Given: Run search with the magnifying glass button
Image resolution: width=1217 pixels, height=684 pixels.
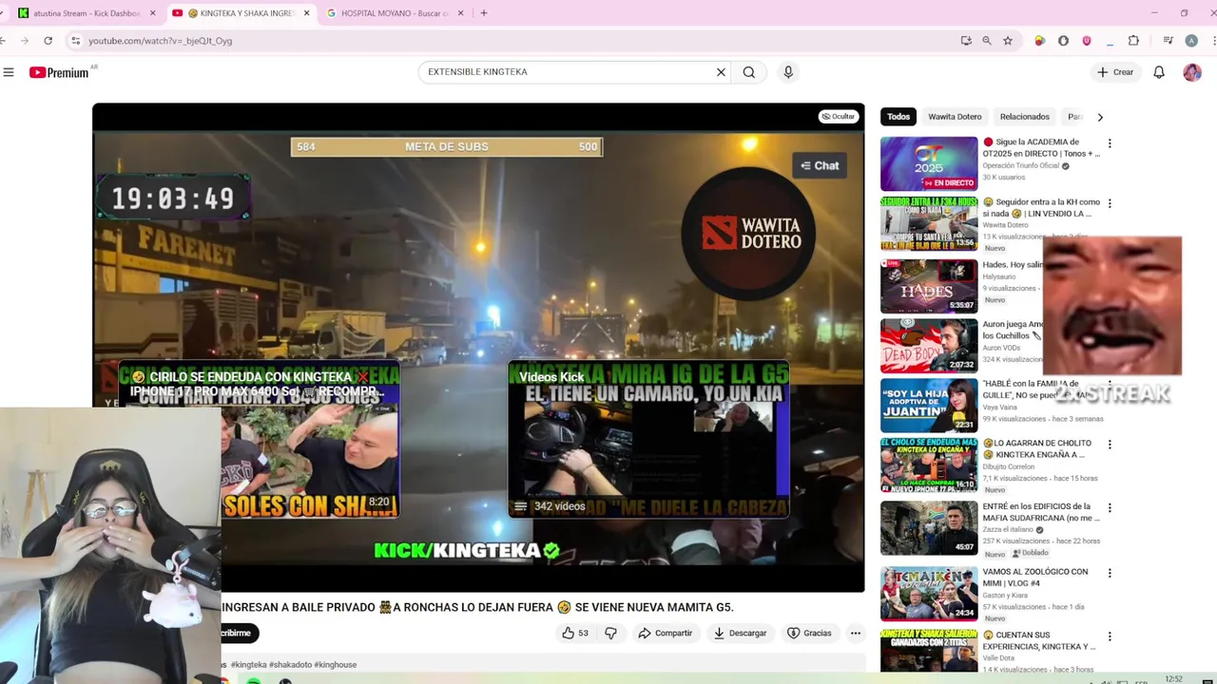Looking at the screenshot, I should click(x=749, y=72).
